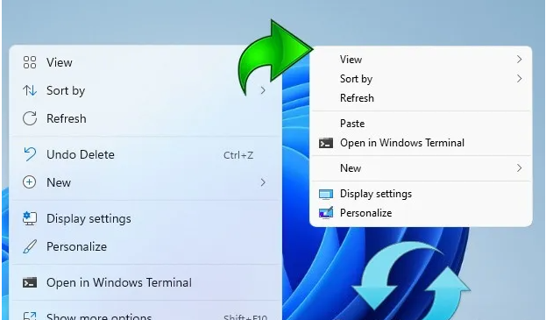Screen dimensions: 546x320
Task: Click the monitor icon beside Display settings in classic menu
Action: click(x=326, y=194)
